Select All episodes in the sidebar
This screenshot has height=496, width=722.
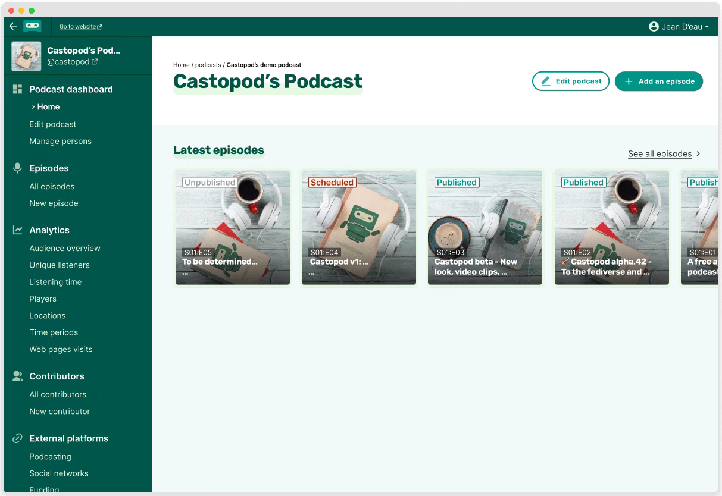[x=52, y=186]
